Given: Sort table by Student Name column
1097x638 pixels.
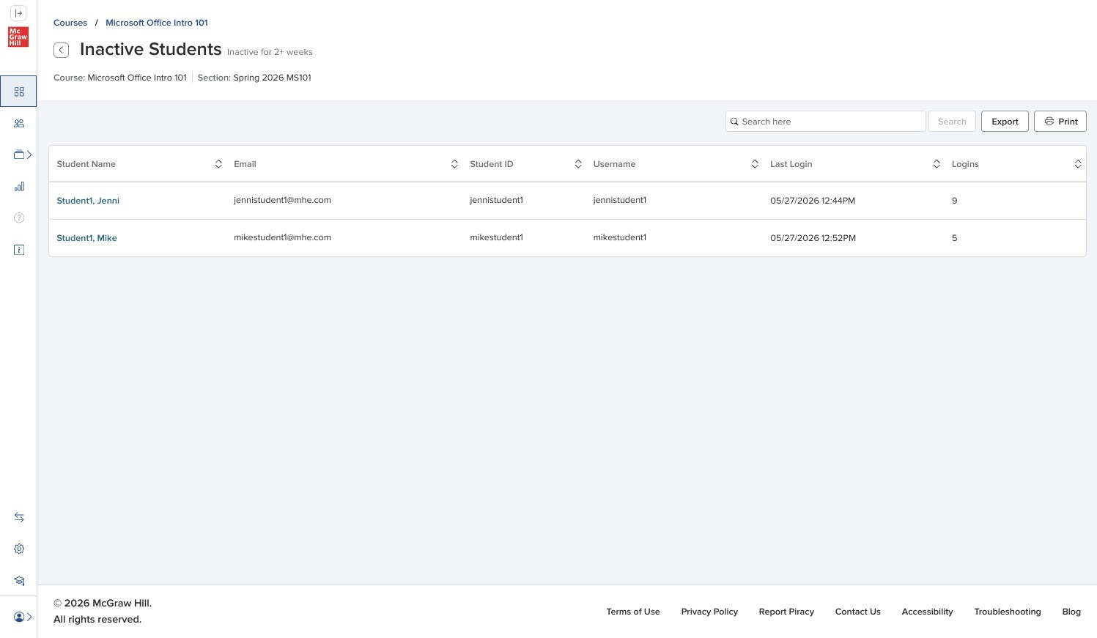Looking at the screenshot, I should tap(218, 164).
